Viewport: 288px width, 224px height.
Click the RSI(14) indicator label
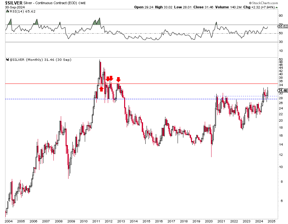pos(14,12)
